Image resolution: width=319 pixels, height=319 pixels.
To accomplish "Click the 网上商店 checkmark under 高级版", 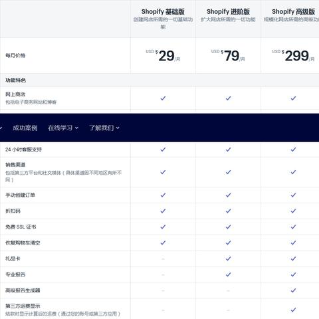I will 293,98.
